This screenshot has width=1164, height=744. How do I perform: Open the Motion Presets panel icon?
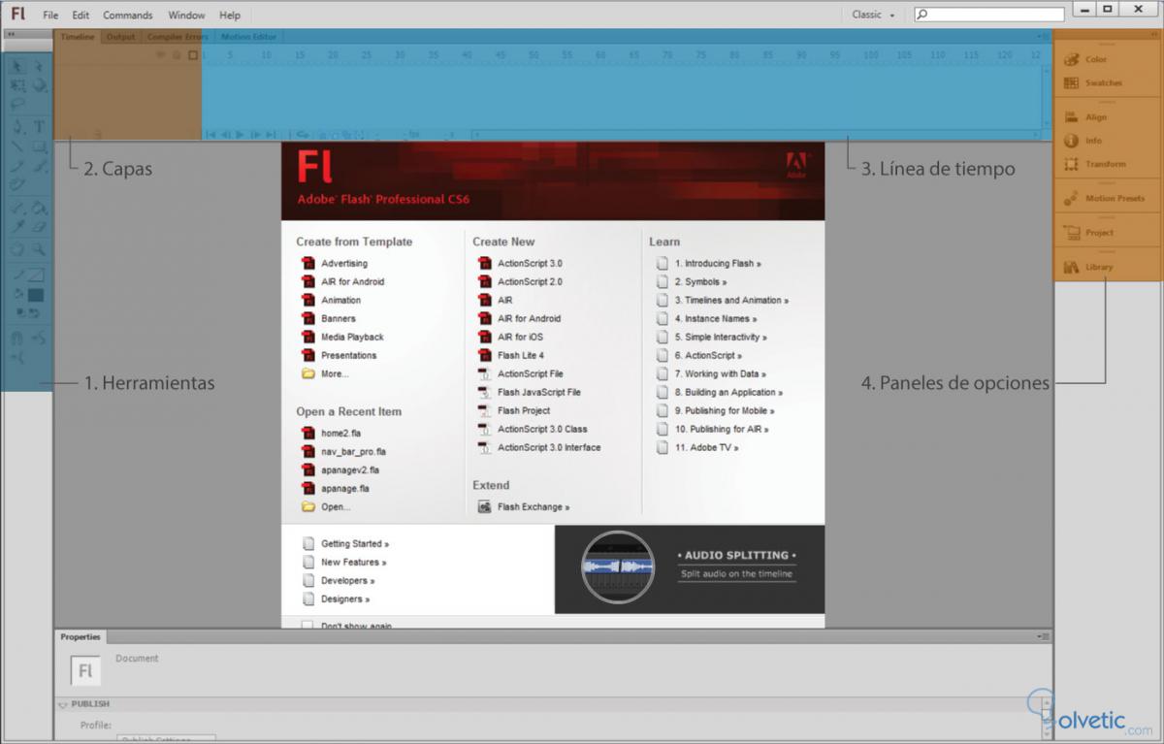pos(1071,198)
